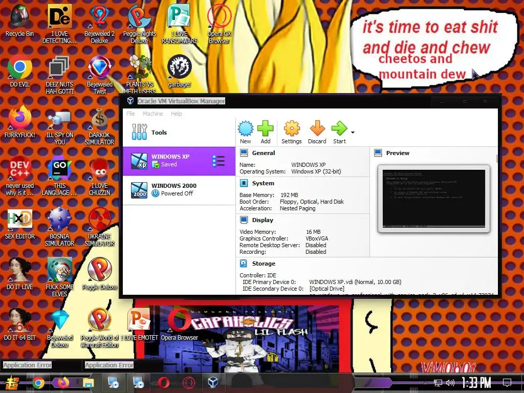Image resolution: width=524 pixels, height=393 pixels.
Task: Open Chrome from the taskbar
Action: point(38,383)
